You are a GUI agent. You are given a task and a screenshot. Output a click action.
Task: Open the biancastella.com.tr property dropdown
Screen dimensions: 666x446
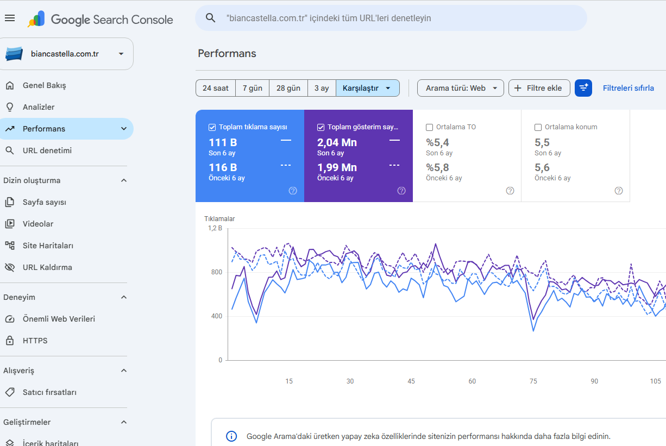point(66,54)
